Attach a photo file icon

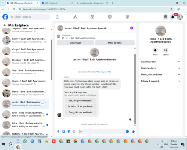pyautogui.click(x=64, y=132)
